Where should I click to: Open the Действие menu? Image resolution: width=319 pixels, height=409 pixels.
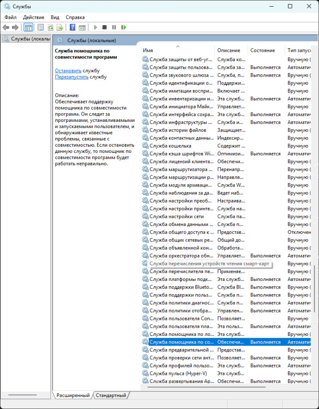click(34, 17)
